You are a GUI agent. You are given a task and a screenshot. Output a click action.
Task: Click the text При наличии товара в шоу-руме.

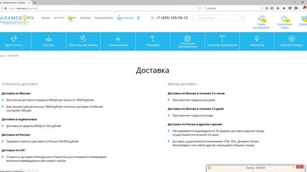coord(194,100)
